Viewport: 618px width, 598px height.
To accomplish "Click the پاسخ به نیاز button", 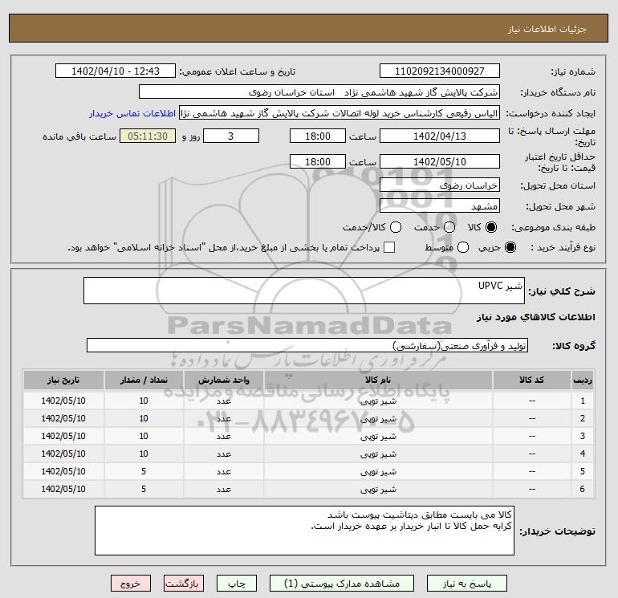I will click(x=466, y=584).
